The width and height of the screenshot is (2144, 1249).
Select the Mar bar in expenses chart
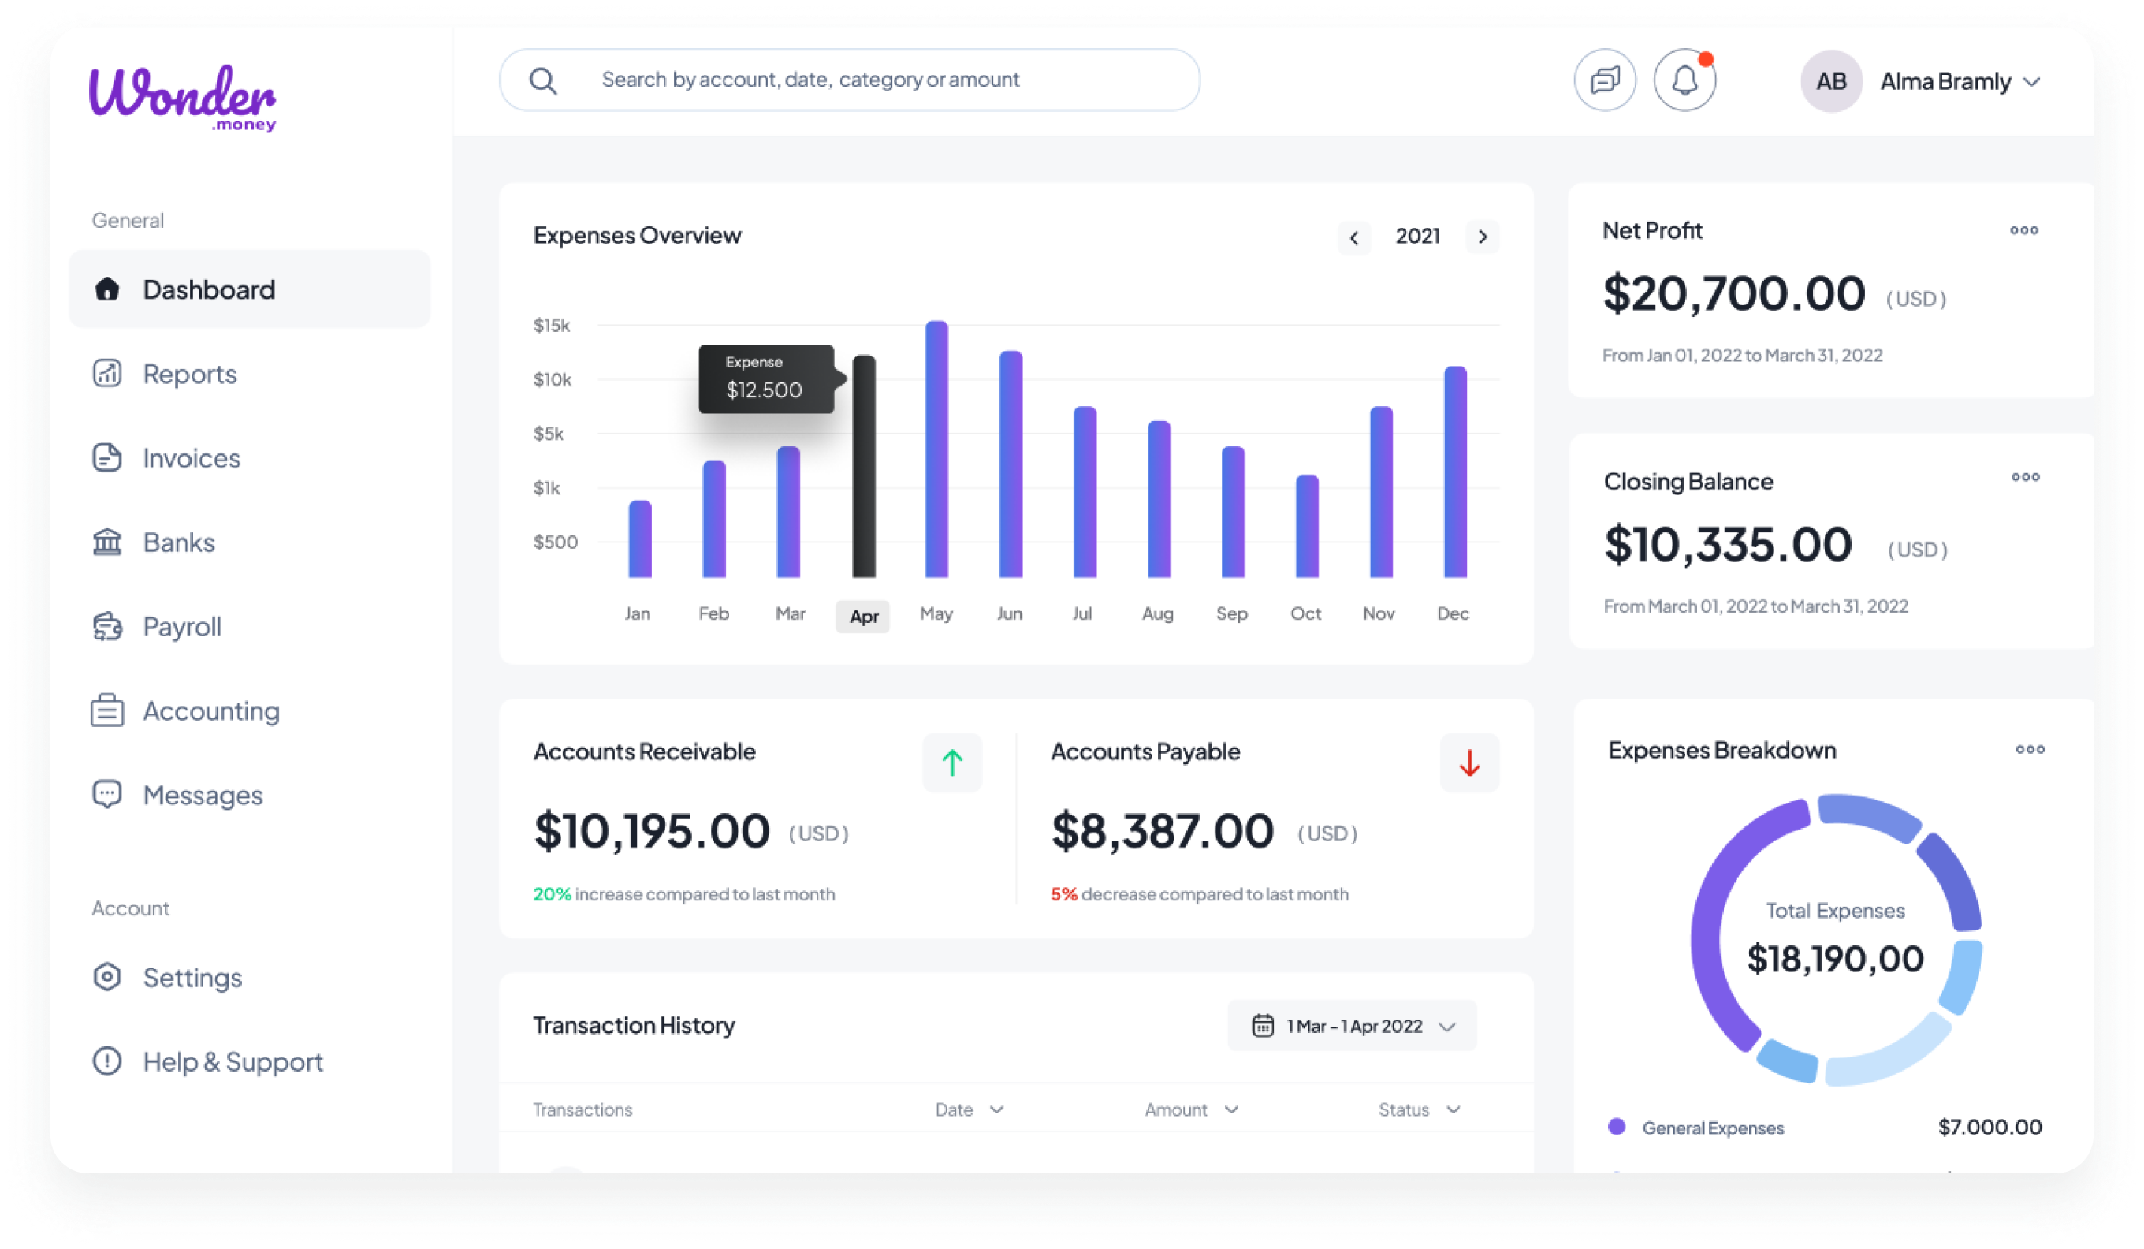click(x=787, y=513)
